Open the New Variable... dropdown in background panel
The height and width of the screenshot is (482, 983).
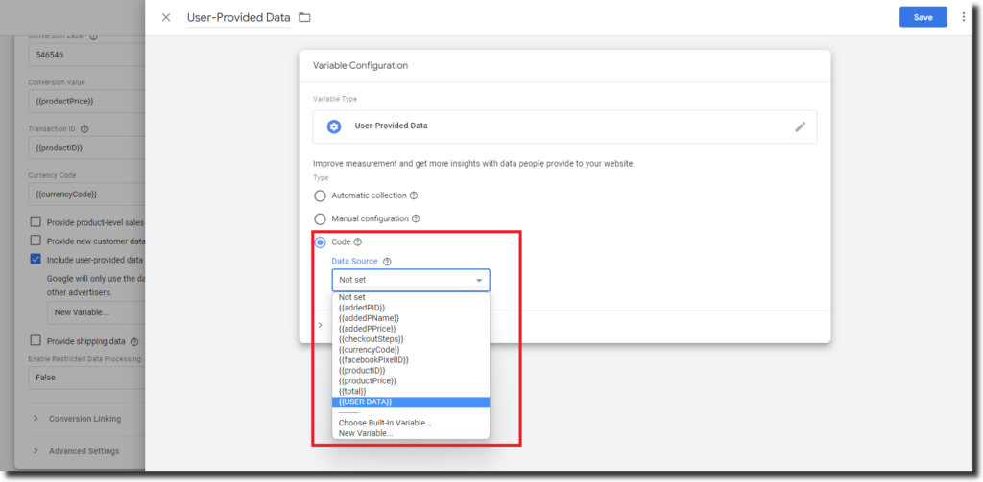tap(96, 311)
